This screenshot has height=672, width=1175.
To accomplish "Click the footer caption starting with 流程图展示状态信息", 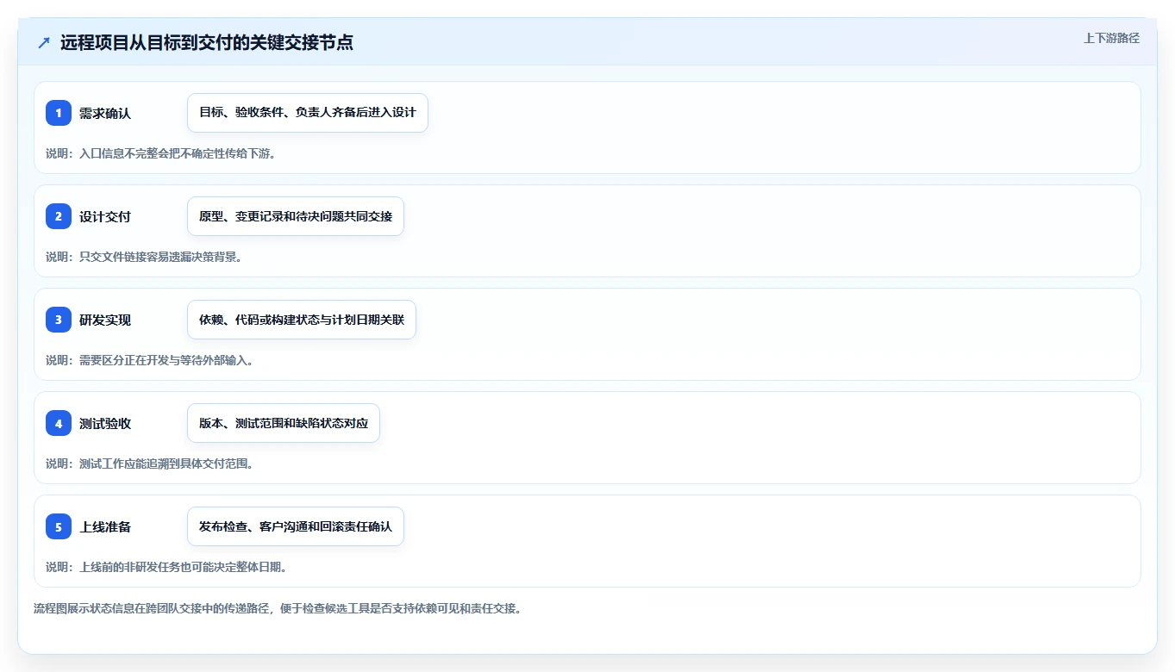I will [278, 608].
